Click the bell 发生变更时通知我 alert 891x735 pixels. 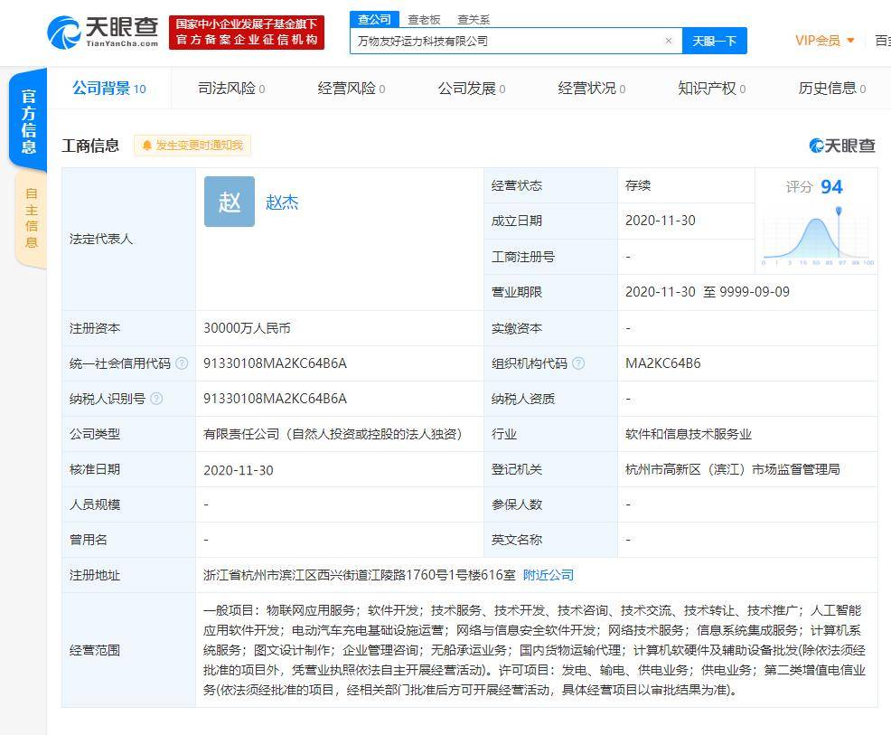[x=192, y=146]
